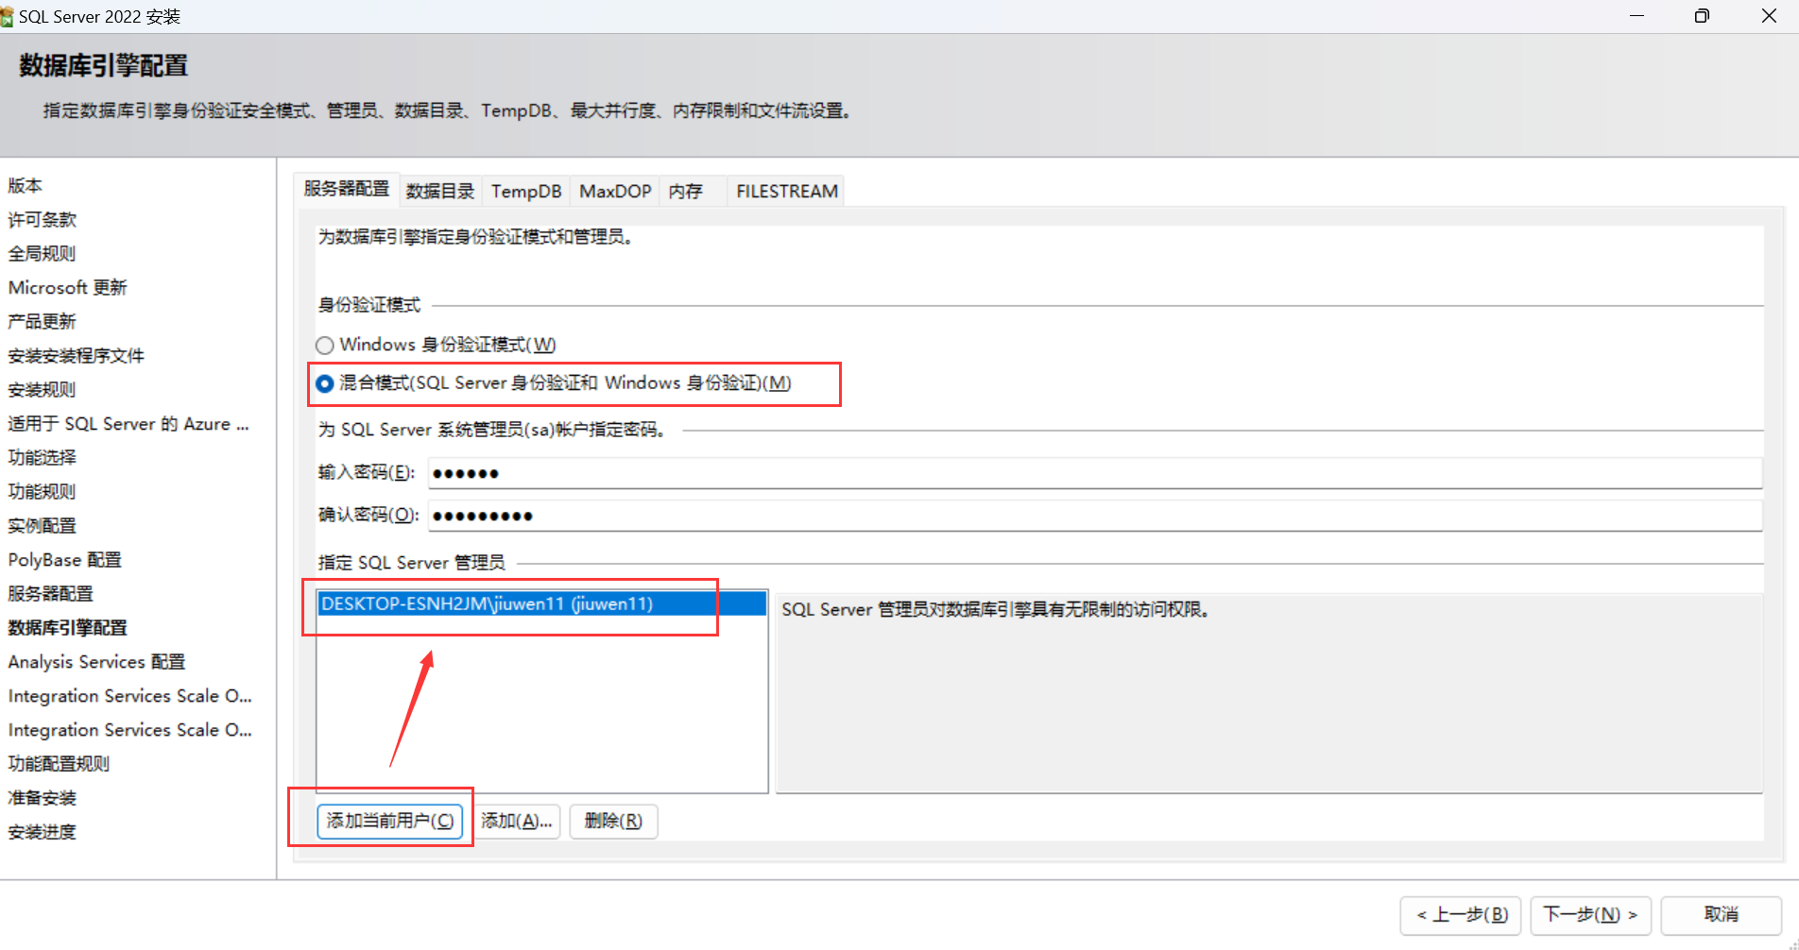The height and width of the screenshot is (950, 1799).
Task: Open the FILESTREAM tab
Action: pyautogui.click(x=787, y=191)
